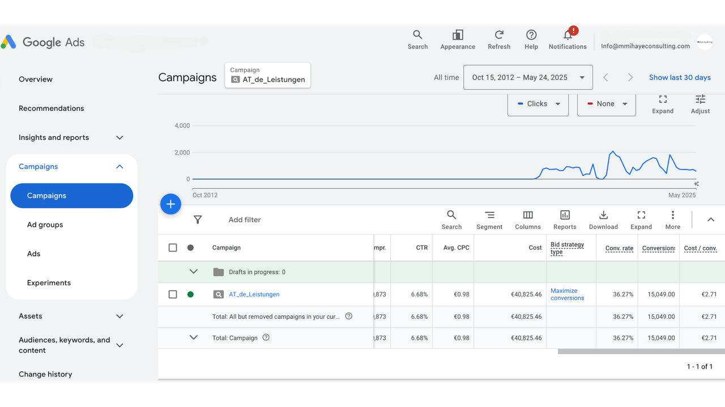Click the Download tool
The image size is (725, 407).
[603, 220]
